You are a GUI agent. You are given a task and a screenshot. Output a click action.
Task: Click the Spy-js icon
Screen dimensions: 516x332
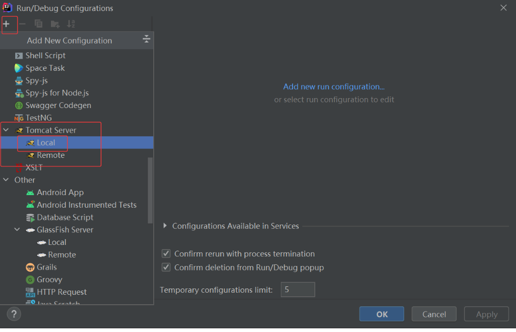(x=19, y=81)
